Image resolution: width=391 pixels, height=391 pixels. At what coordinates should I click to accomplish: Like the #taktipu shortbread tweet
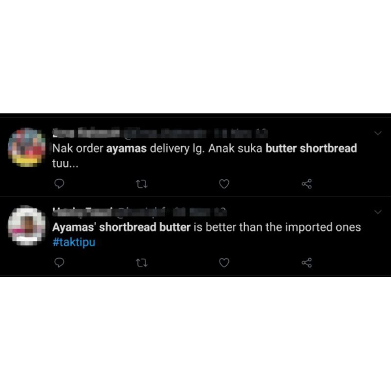pyautogui.click(x=224, y=262)
